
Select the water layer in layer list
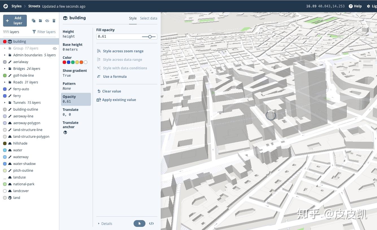[18, 150]
